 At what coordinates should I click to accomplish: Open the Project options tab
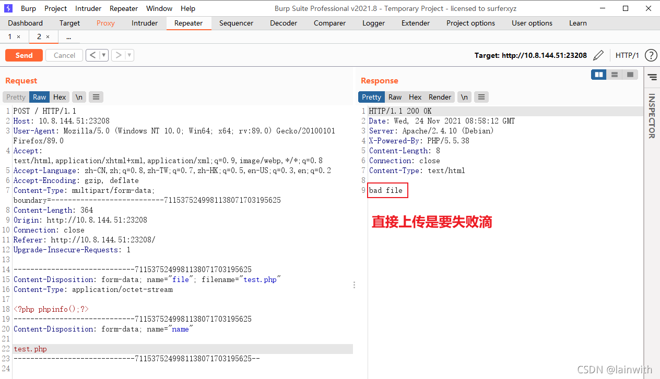(470, 23)
